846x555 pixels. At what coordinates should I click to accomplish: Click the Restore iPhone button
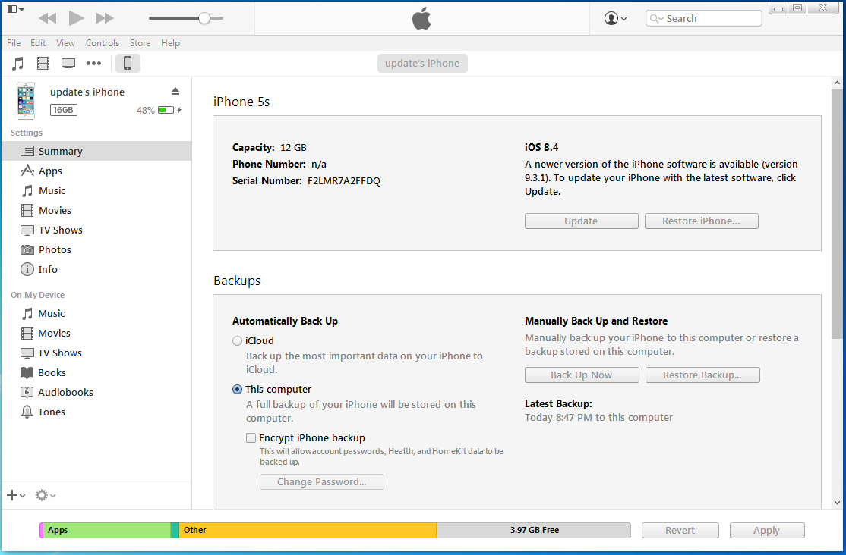[x=702, y=221]
